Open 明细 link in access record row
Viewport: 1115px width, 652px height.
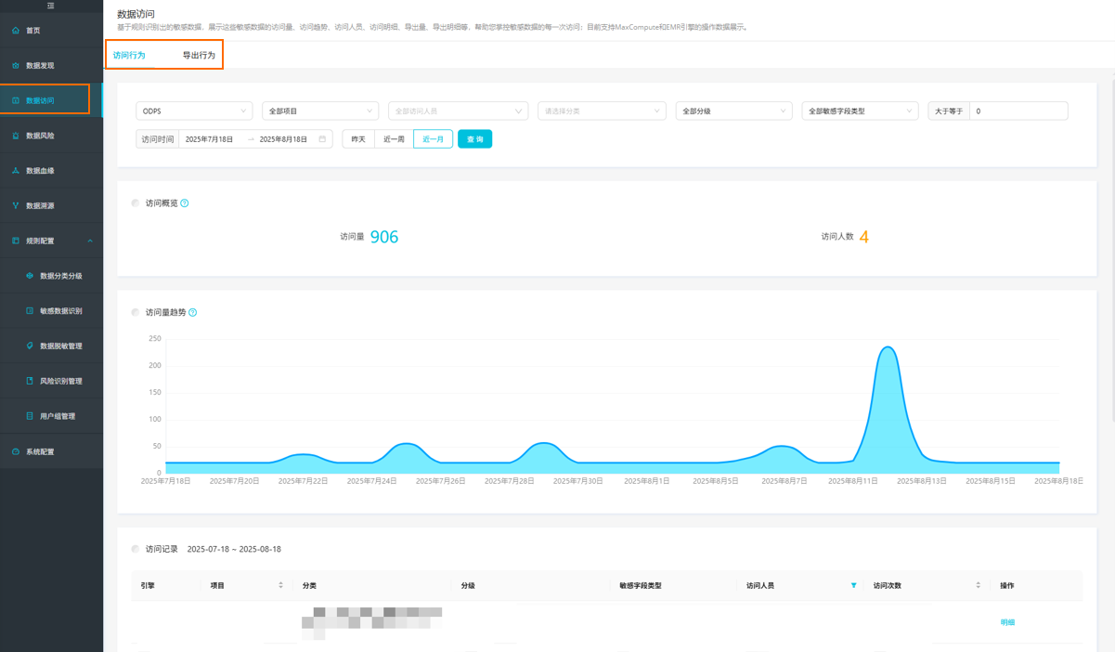(x=1007, y=622)
